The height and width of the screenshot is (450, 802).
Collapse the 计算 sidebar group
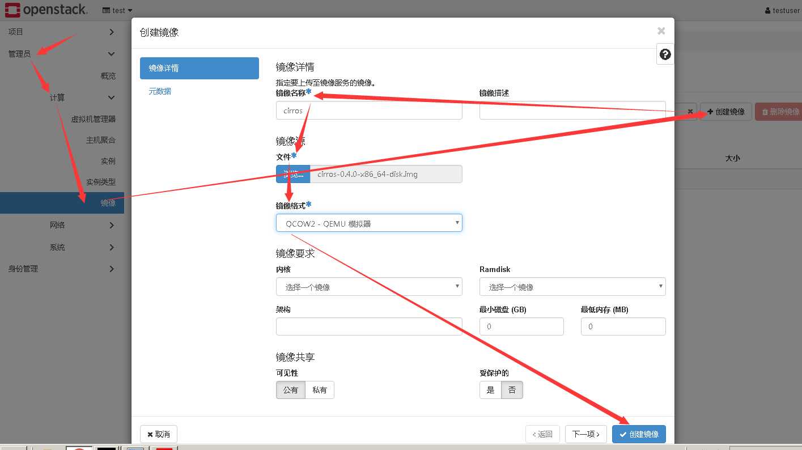(62, 97)
